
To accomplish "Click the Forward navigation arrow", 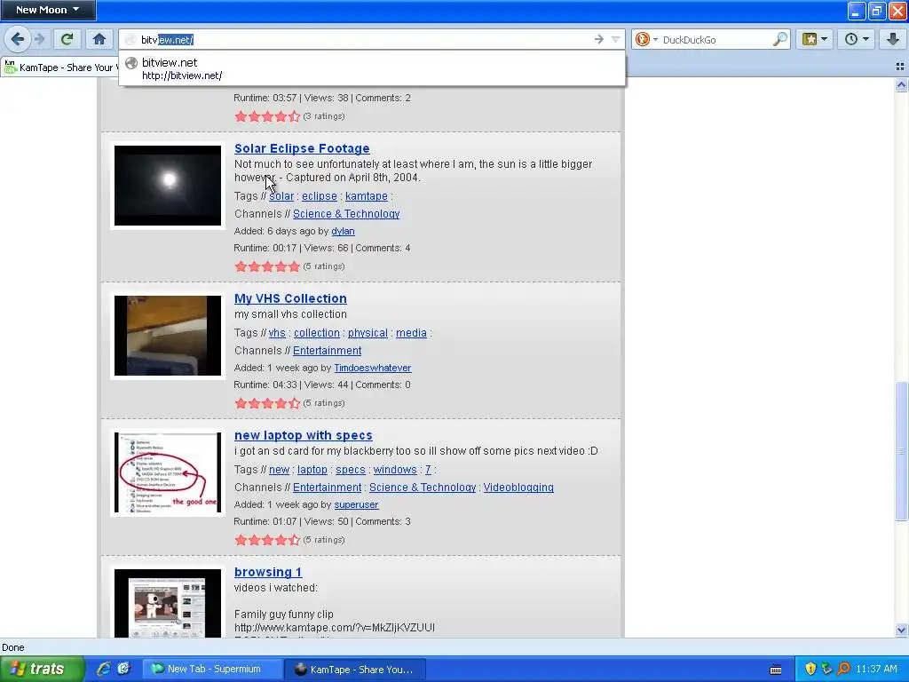I will [x=39, y=39].
